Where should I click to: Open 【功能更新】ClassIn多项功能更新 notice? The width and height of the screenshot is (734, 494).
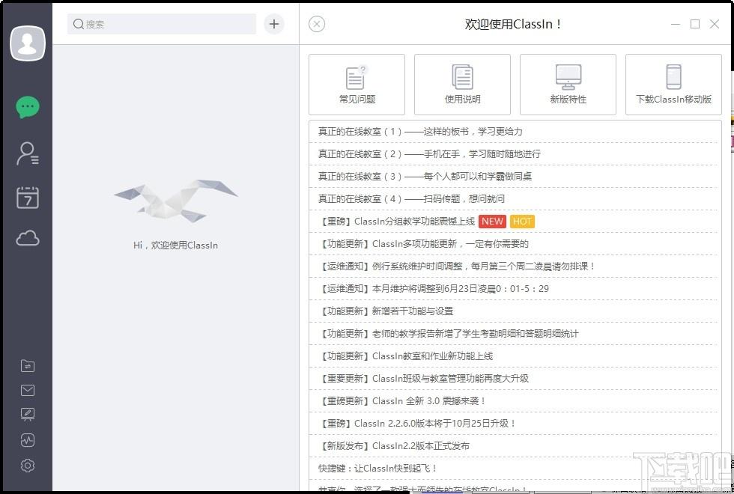515,244
